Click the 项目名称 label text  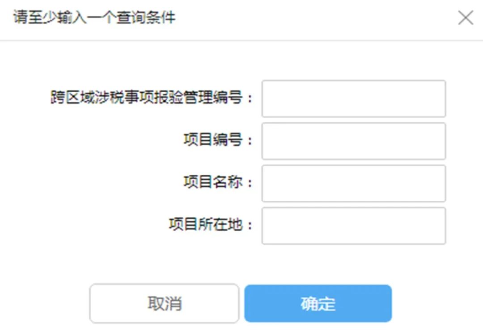213,182
